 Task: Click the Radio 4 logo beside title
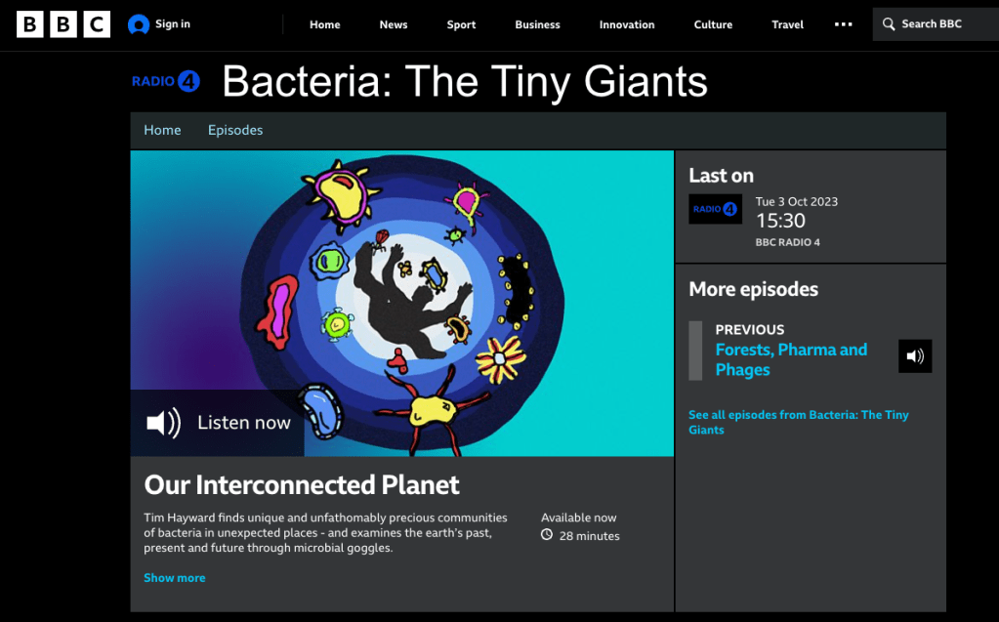[165, 81]
